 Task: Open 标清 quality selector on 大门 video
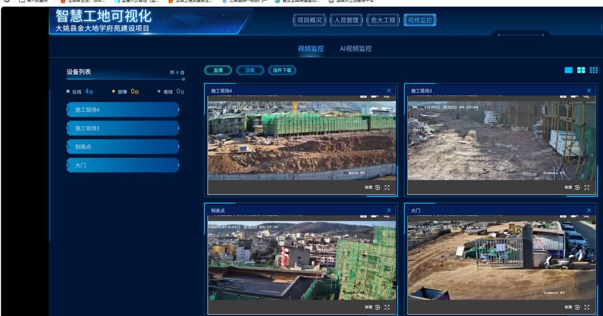[x=568, y=307]
